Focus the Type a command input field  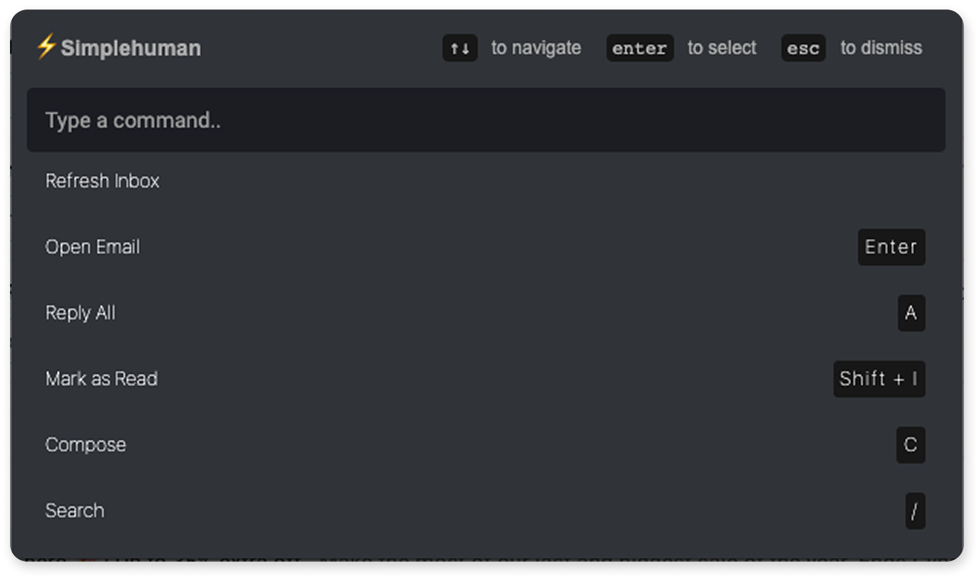click(x=486, y=120)
